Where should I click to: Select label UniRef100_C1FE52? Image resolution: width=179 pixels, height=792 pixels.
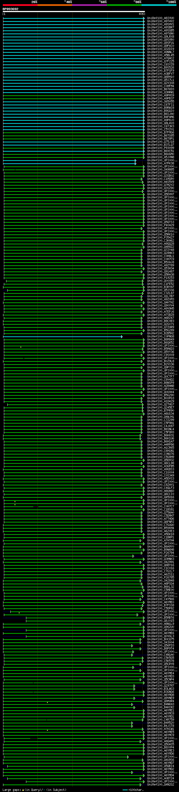161,284
